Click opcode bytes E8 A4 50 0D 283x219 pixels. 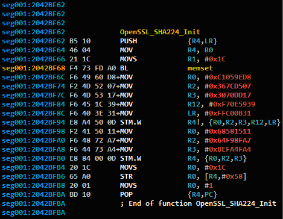point(92,122)
